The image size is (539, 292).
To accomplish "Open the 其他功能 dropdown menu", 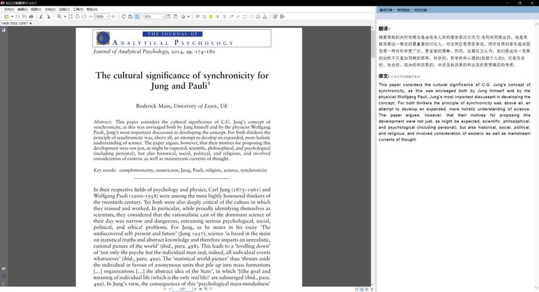I will [x=421, y=10].
